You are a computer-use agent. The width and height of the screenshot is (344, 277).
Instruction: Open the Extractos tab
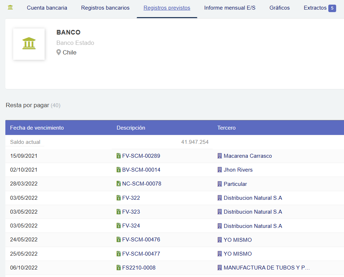coord(315,8)
